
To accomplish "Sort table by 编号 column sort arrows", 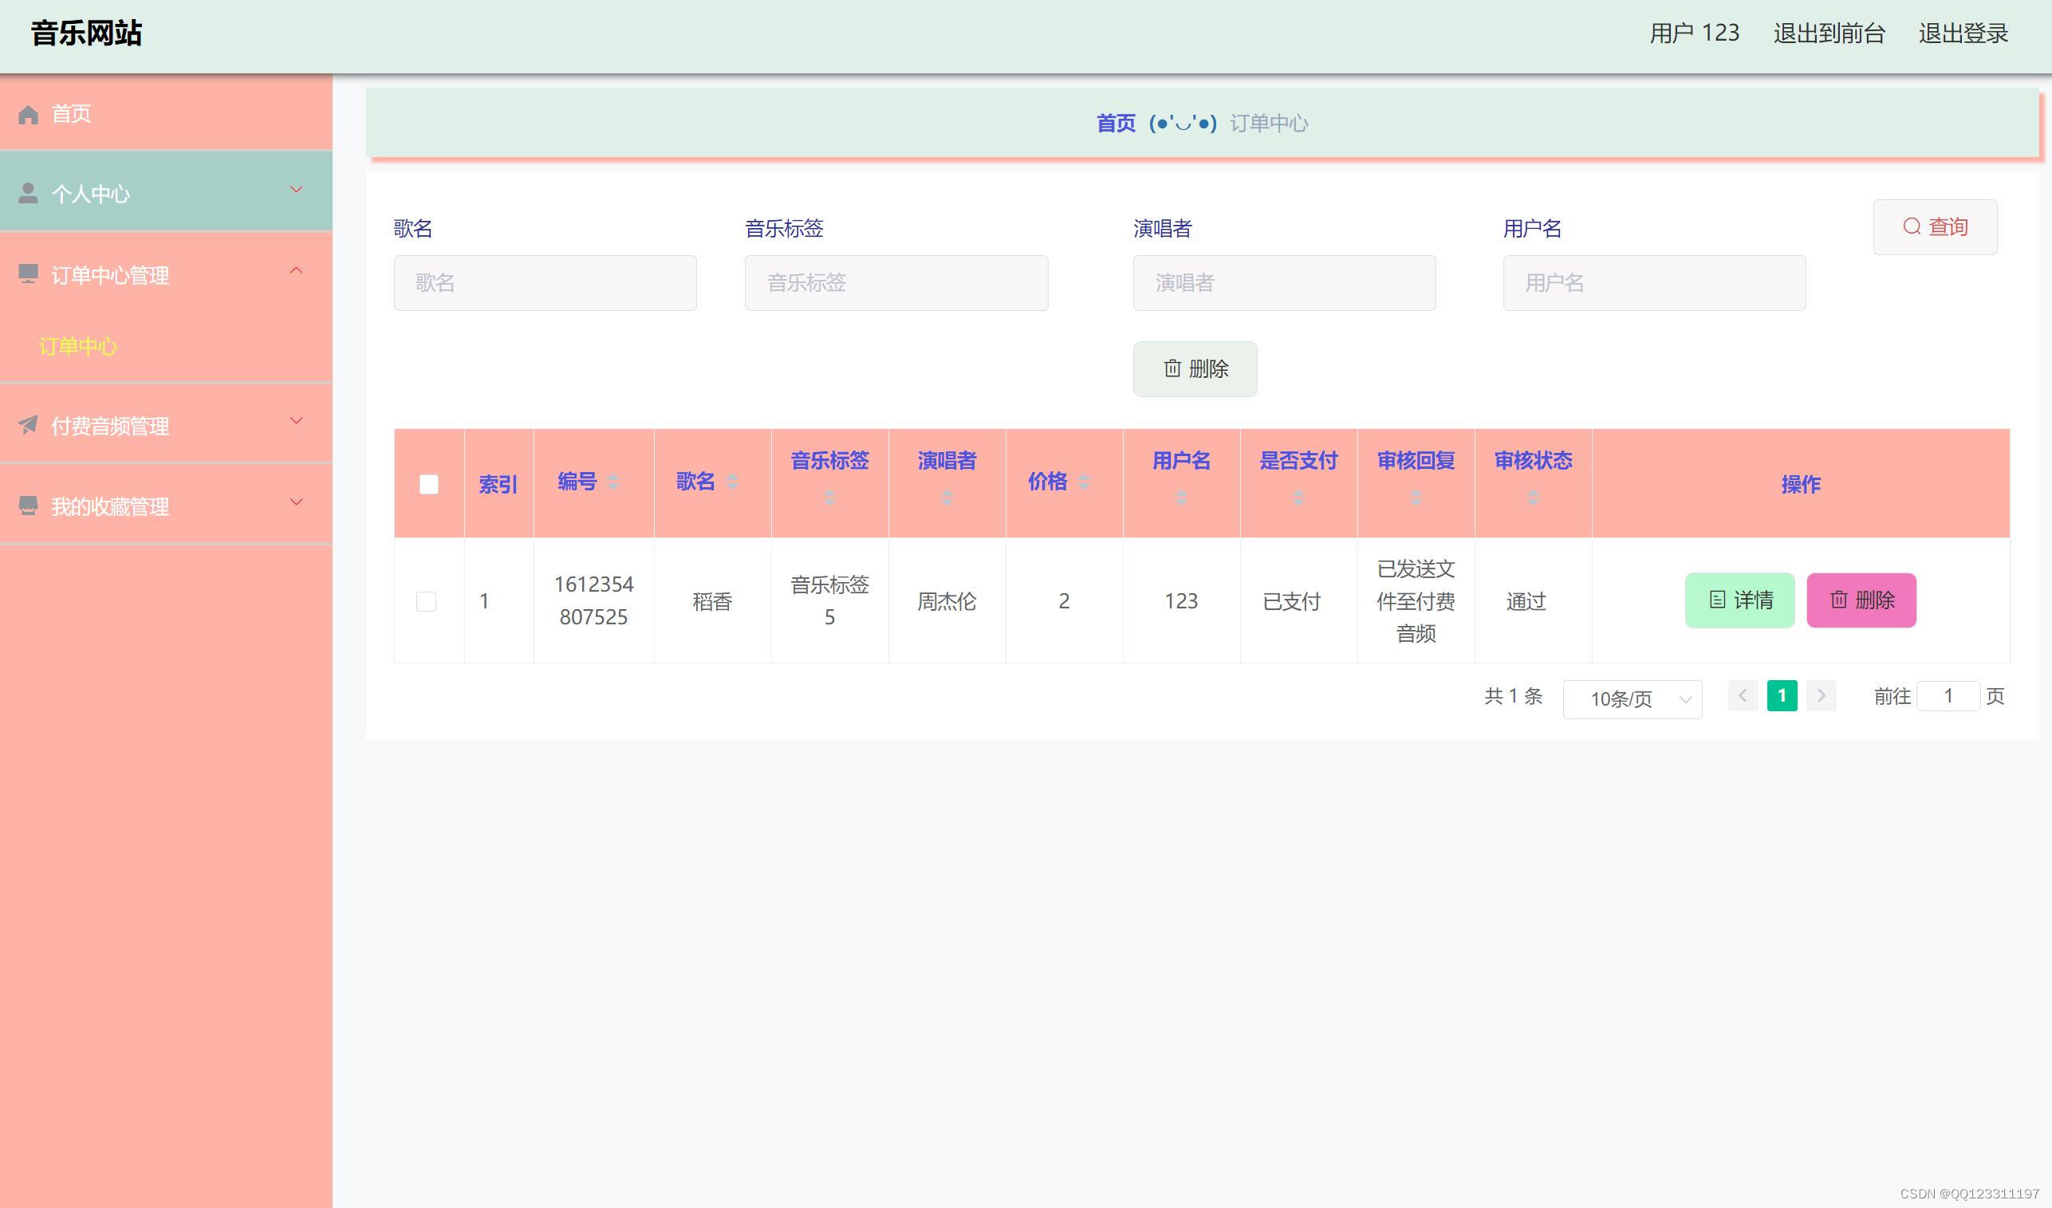I will (613, 482).
